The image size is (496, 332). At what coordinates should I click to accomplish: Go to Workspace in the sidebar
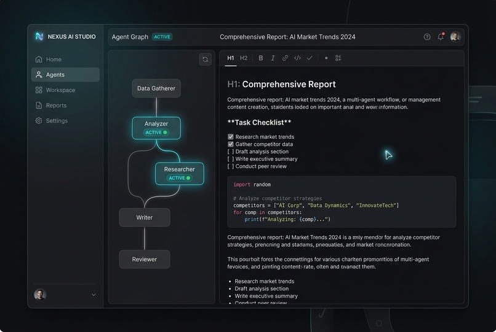[65, 90]
